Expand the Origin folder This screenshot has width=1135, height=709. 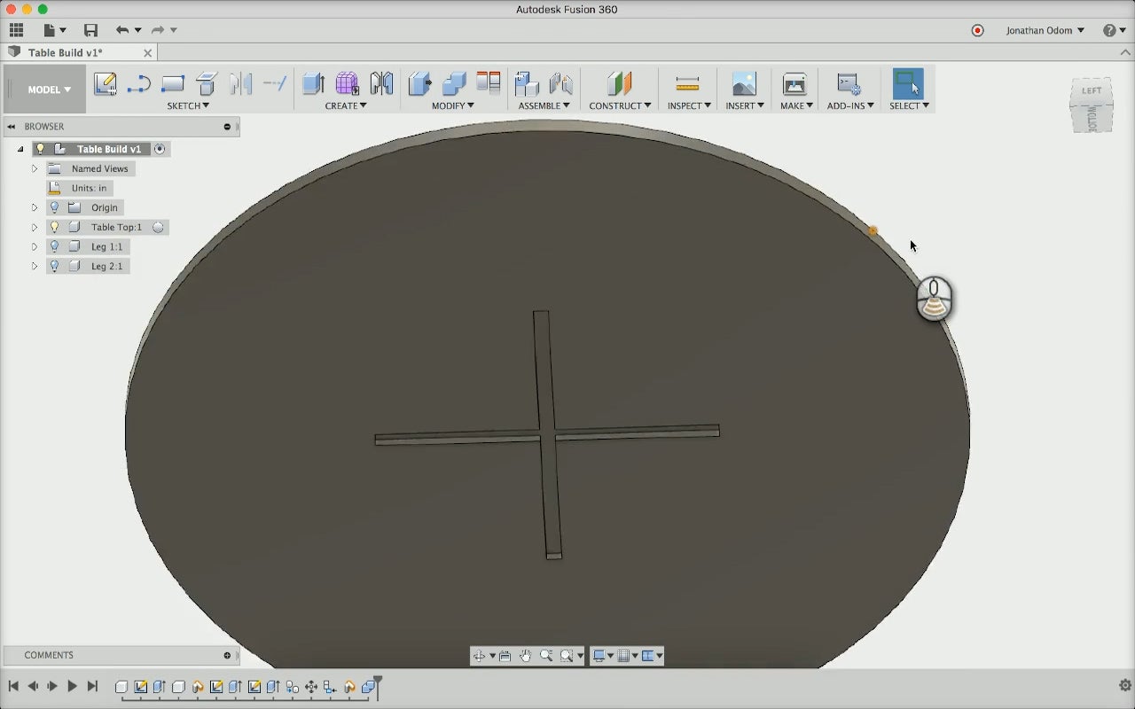click(x=35, y=207)
